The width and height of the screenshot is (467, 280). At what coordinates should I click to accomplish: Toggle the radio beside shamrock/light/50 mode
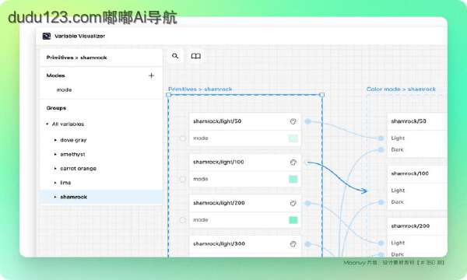[183, 138]
